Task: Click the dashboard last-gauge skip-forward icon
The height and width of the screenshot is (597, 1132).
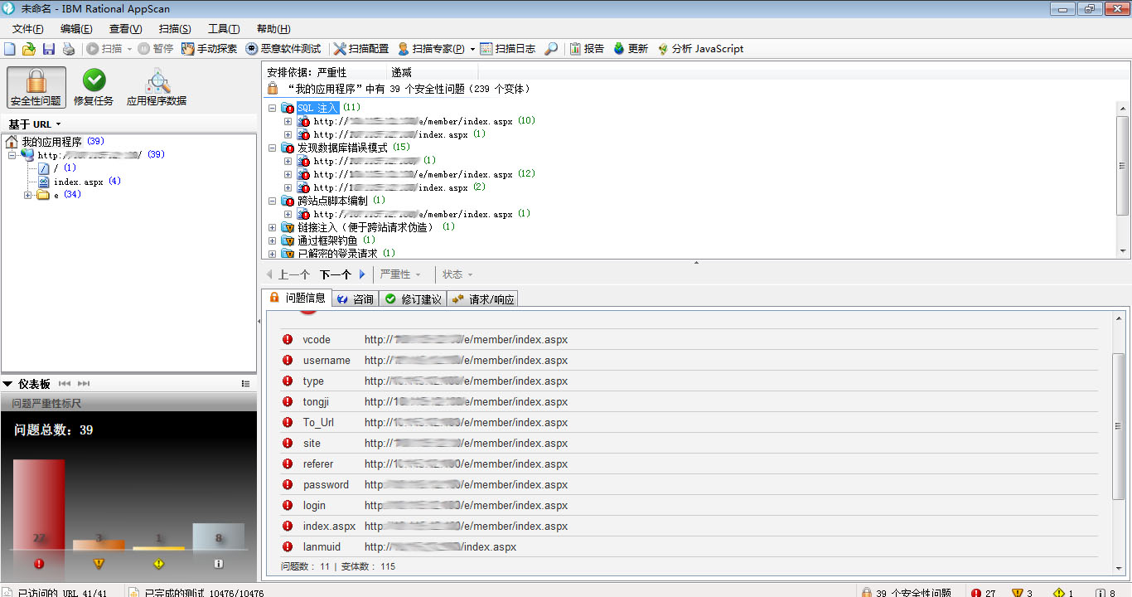Action: [84, 384]
